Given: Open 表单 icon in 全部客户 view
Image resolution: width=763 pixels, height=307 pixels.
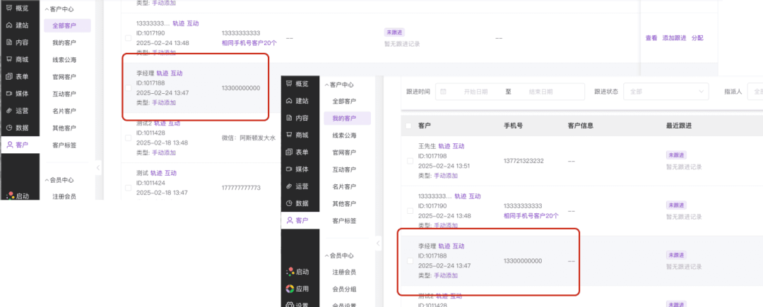Looking at the screenshot, I should click(9, 76).
